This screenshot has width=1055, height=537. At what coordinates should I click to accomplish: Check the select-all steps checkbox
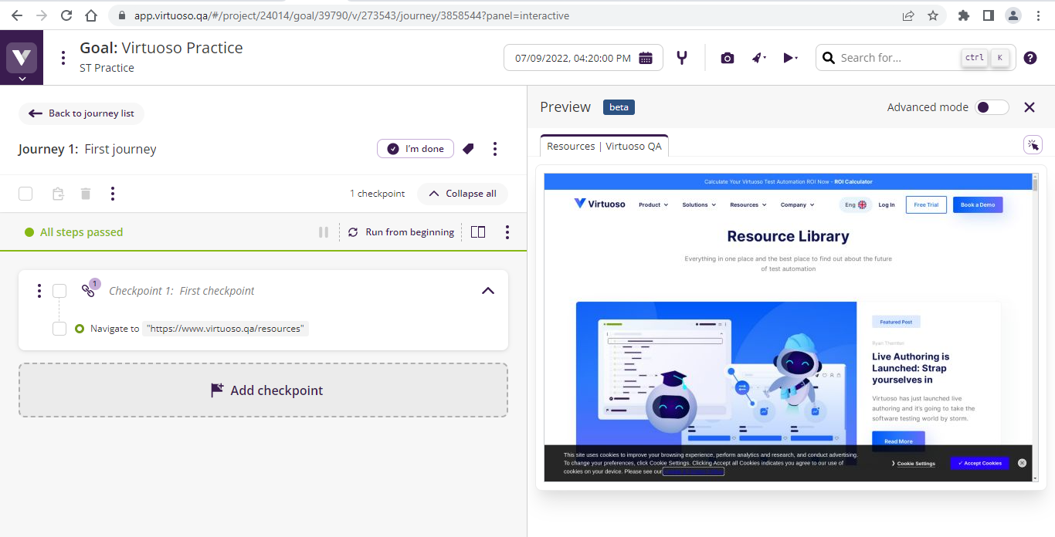click(25, 194)
